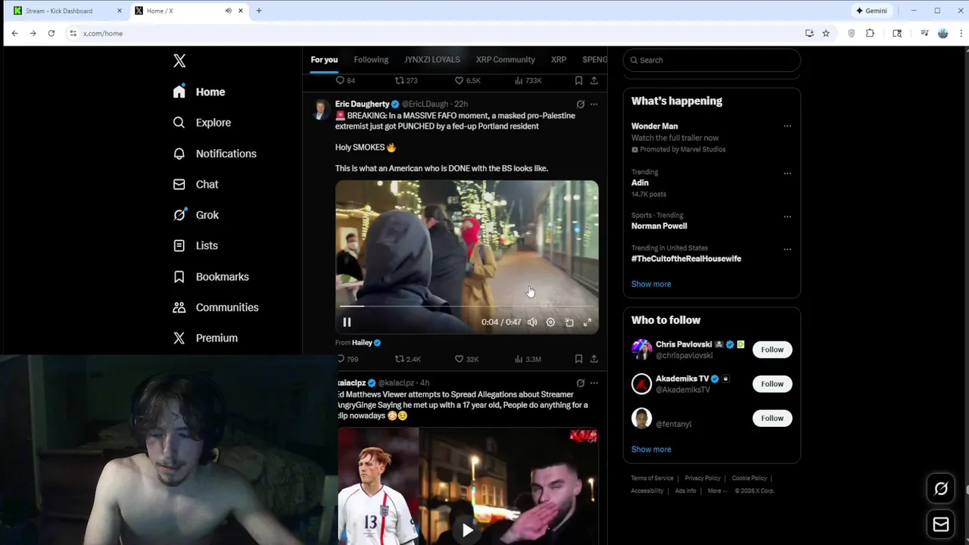This screenshot has width=969, height=545.
Task: Open more options for Adin trend
Action: pos(787,173)
